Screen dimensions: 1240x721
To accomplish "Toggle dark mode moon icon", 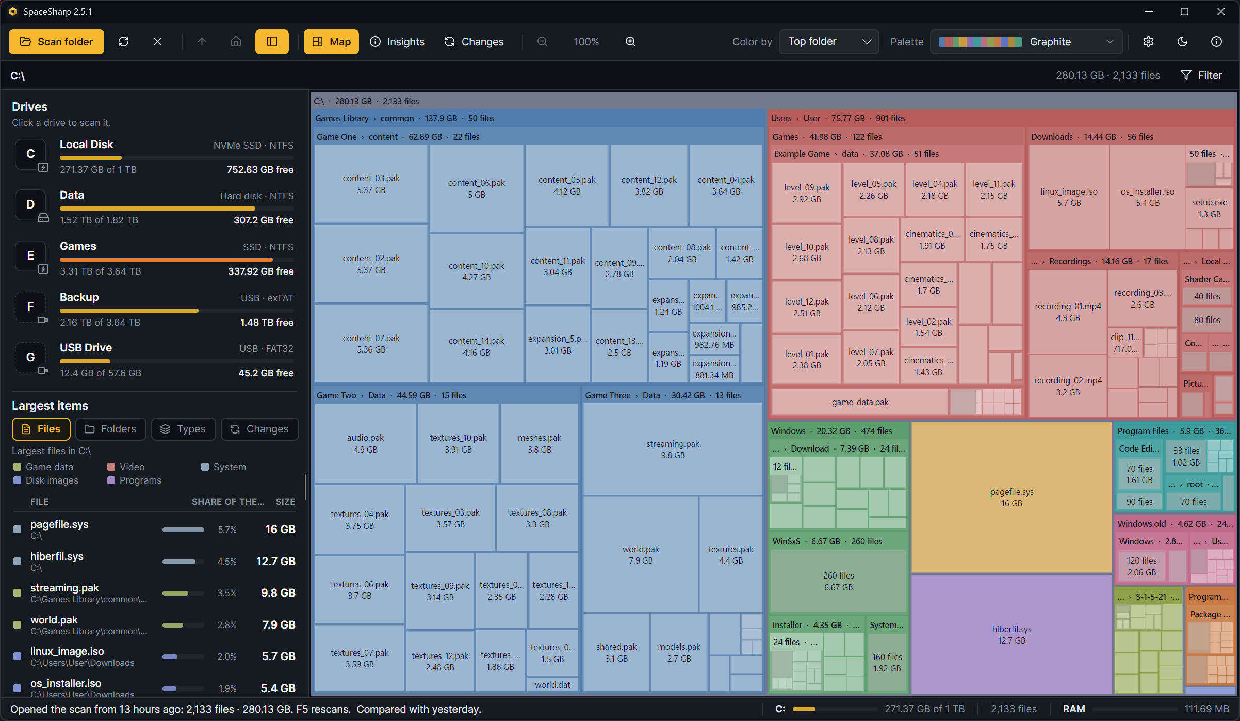I will click(1182, 42).
